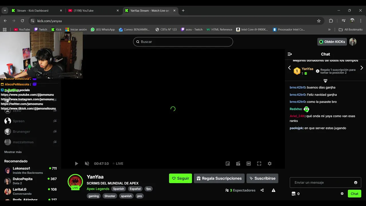Click the pro tag under the stream title

pos(140,196)
